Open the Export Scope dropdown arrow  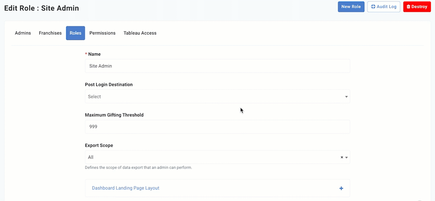click(346, 158)
